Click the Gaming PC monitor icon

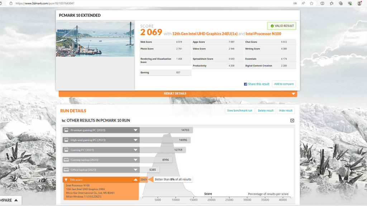pos(66,150)
